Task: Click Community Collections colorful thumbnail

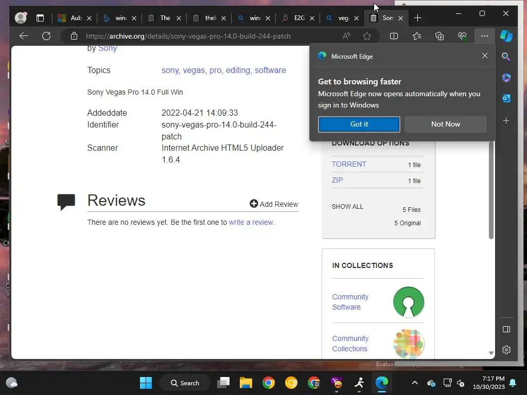Action: [409, 344]
